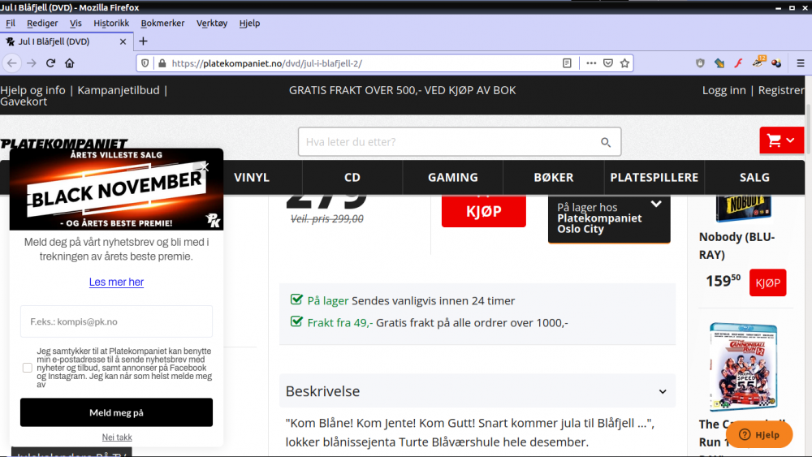This screenshot has width=812, height=457.
Task: Open the Cannonball Run Blu-ray cover thumbnail
Action: [x=743, y=366]
